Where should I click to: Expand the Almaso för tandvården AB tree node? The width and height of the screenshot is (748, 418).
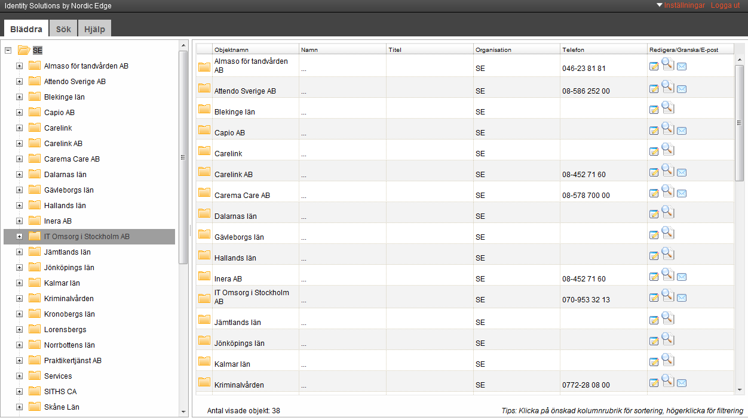coord(19,66)
